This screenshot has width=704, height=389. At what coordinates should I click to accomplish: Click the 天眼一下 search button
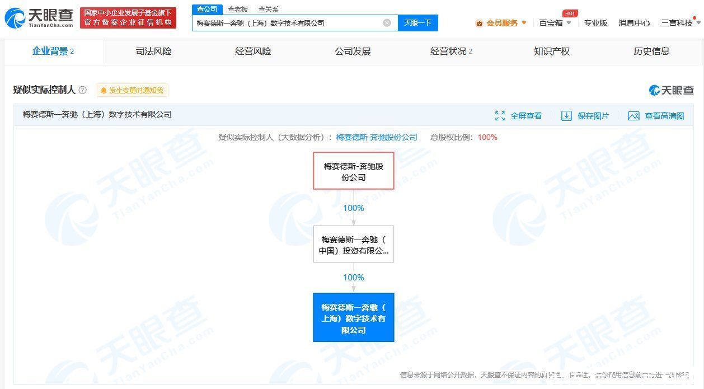tap(418, 23)
